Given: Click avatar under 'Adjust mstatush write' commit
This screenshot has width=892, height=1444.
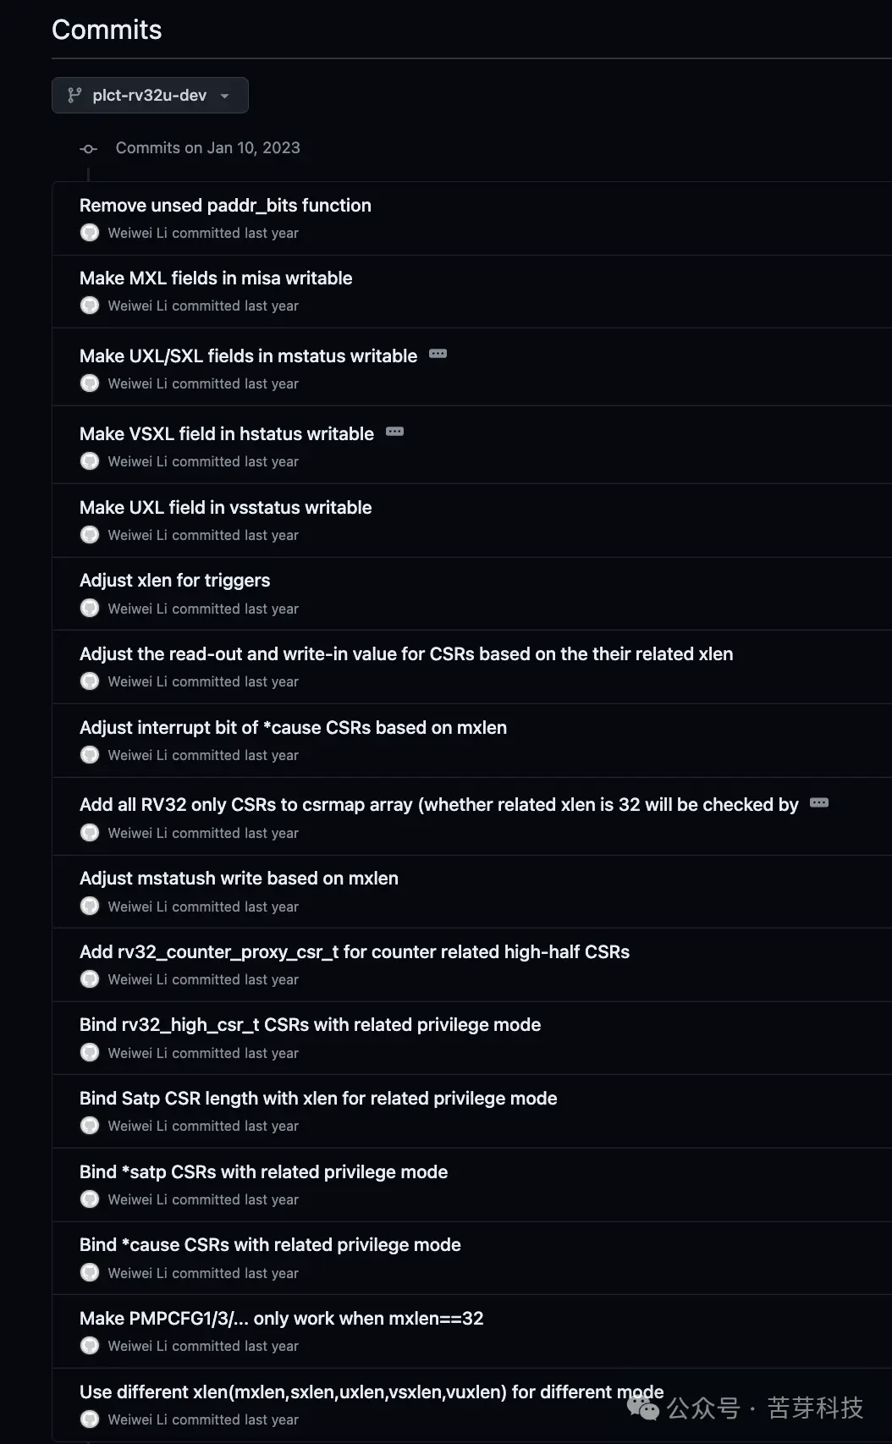Looking at the screenshot, I should pos(90,907).
